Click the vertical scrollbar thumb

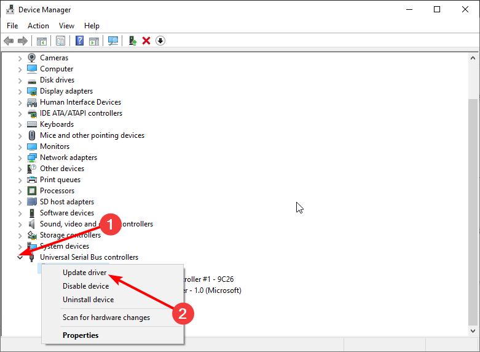point(473,212)
